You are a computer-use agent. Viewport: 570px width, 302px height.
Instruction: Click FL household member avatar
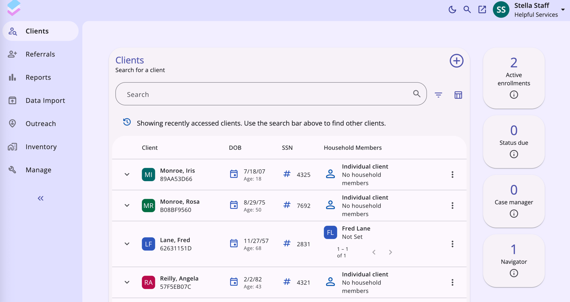tap(331, 232)
